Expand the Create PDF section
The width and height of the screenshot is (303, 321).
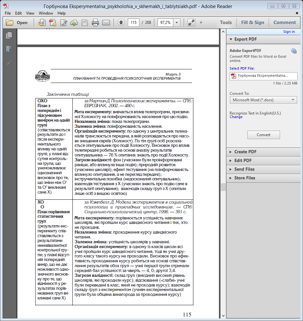point(245,152)
